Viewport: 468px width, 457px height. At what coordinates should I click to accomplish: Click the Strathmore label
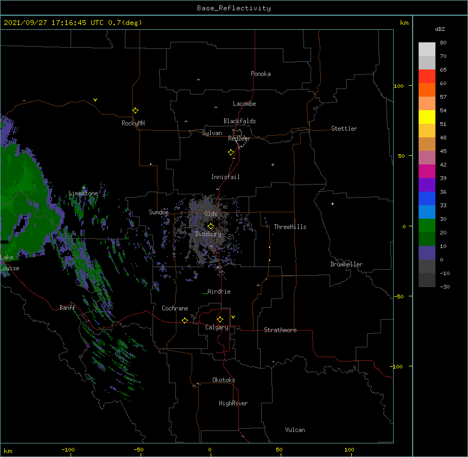point(280,330)
